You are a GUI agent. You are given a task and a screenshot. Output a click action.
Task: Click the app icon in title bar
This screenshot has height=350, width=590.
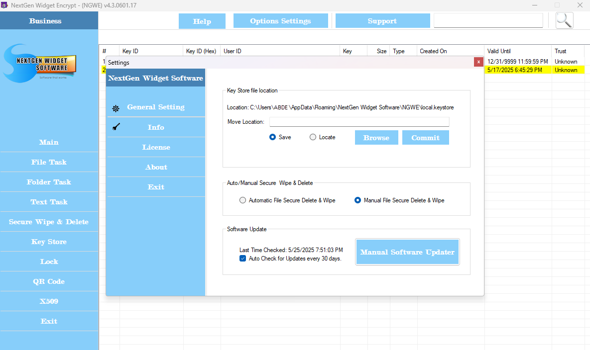[x=4, y=5]
